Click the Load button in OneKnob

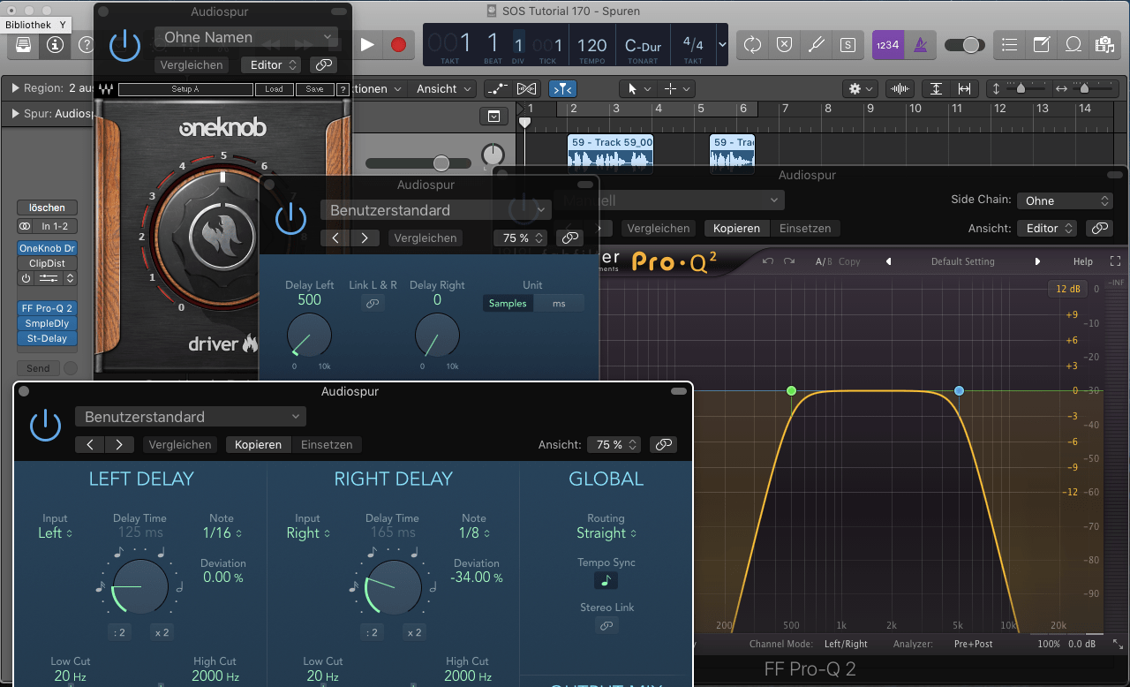coord(274,89)
